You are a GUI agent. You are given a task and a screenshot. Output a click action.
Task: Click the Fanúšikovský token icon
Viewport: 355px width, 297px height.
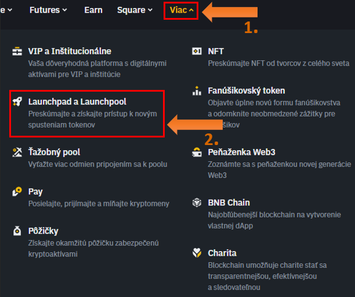tap(197, 91)
